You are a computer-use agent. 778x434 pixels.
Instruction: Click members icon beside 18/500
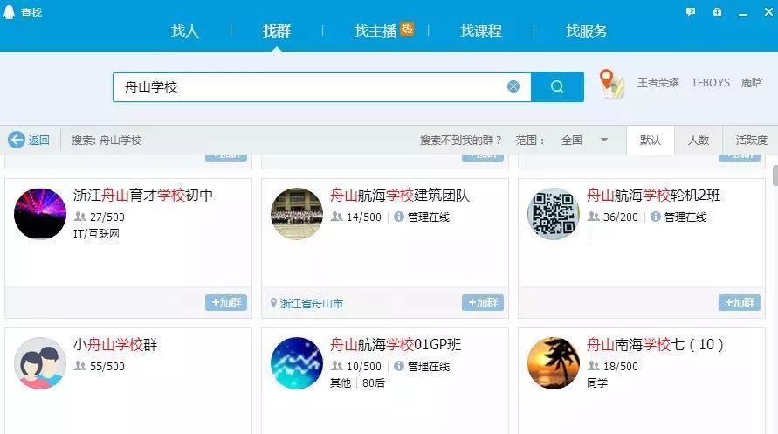(x=594, y=366)
